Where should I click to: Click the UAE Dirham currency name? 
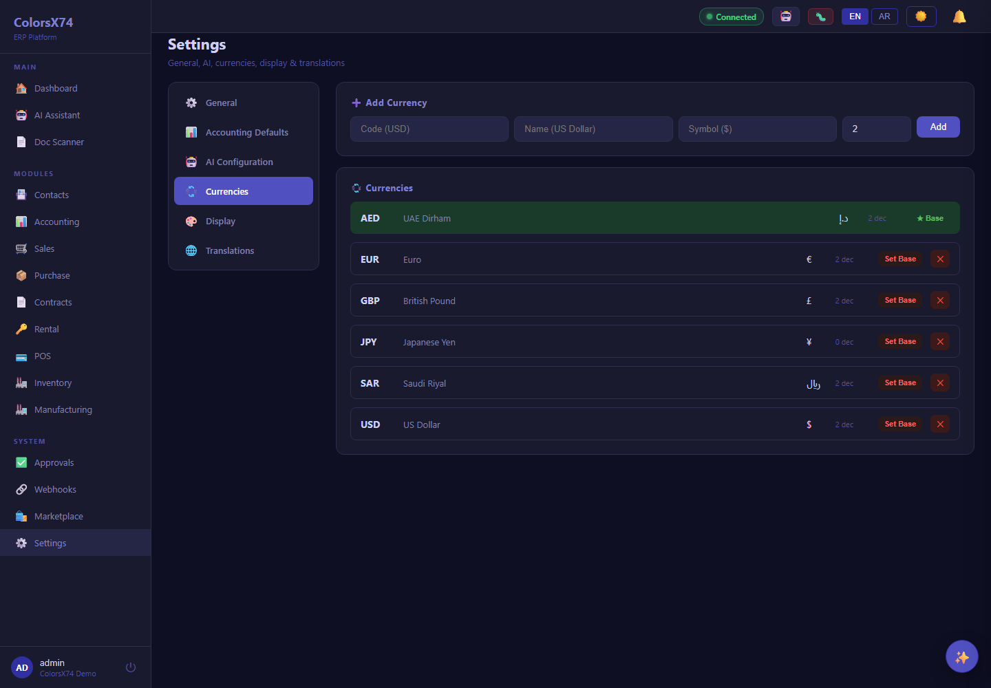427,218
